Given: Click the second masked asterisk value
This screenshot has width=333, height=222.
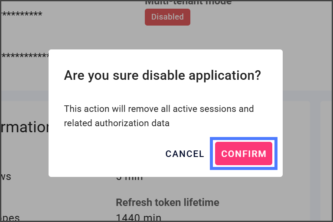Looking at the screenshot, I should point(24,56).
